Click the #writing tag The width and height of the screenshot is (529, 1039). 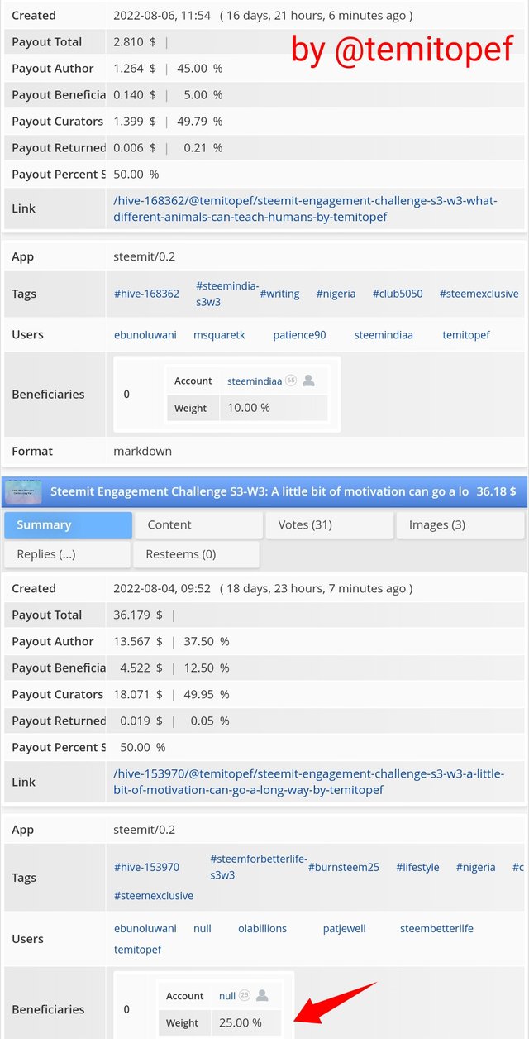pyautogui.click(x=279, y=294)
